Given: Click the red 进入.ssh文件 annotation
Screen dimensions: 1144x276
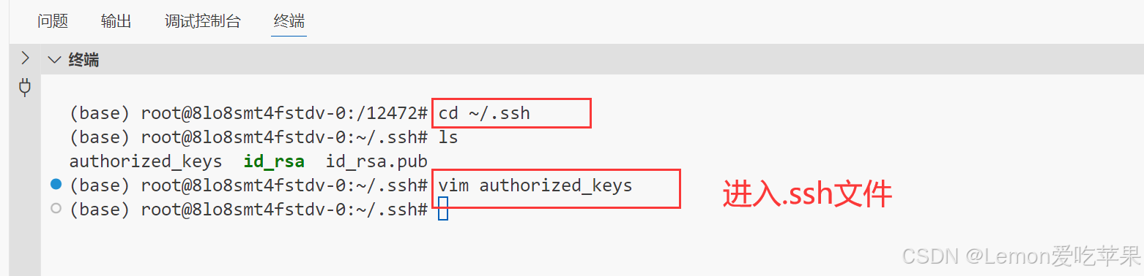Looking at the screenshot, I should point(807,195).
